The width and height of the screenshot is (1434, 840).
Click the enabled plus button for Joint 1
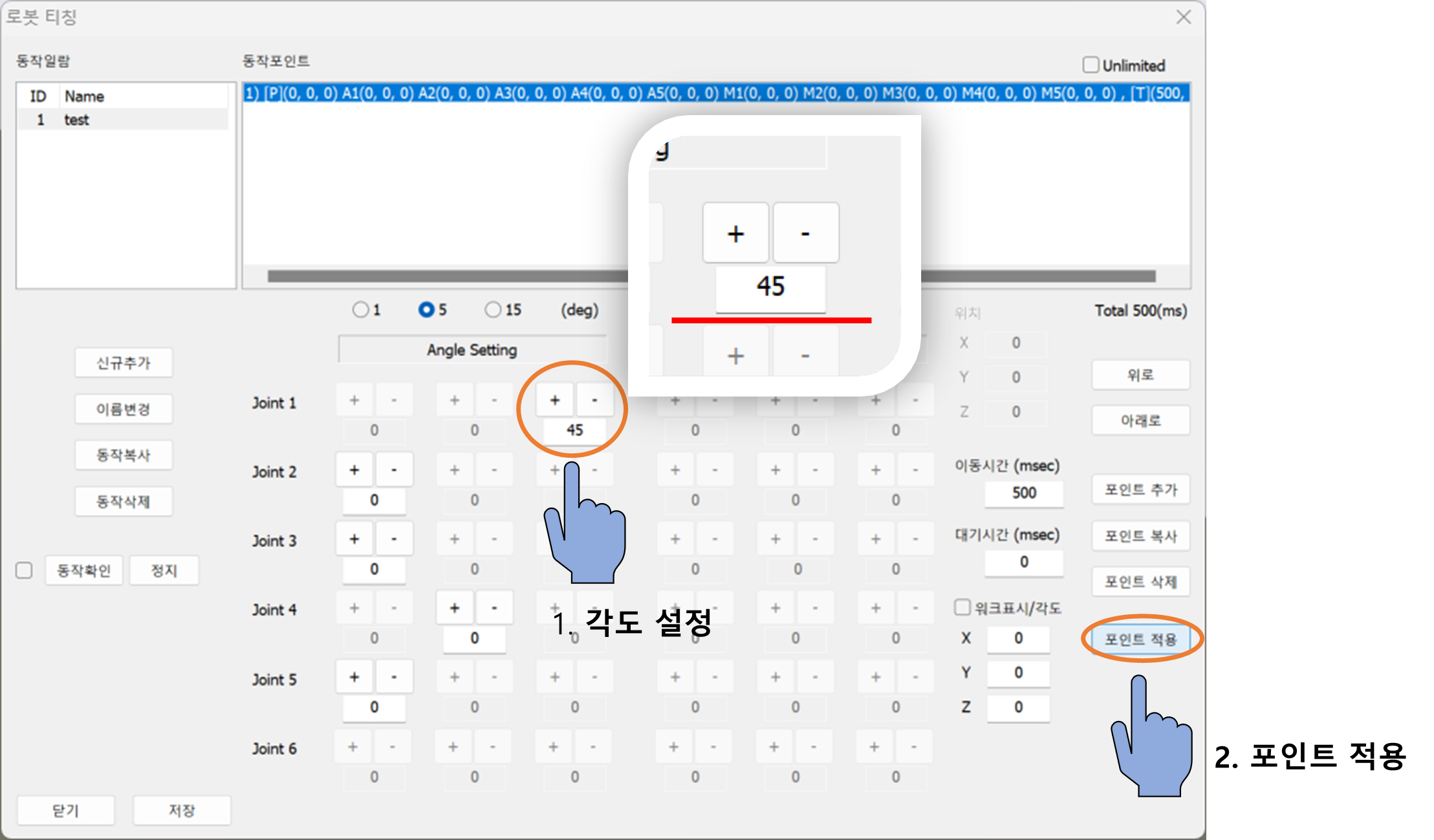(554, 400)
